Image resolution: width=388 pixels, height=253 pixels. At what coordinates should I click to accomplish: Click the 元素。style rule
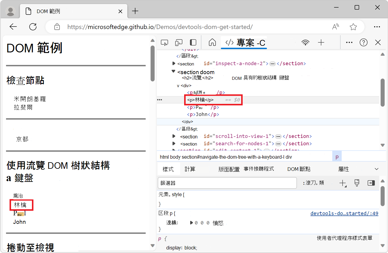(172, 195)
